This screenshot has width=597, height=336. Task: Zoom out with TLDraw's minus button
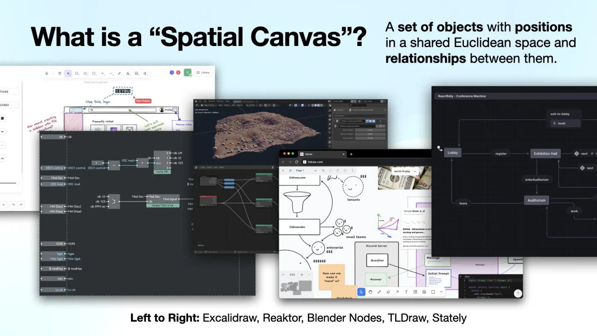283,275
